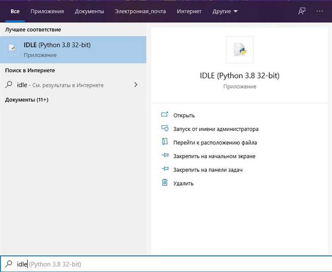Screen dimensions: 332x272
Task: Choose "Запуск от имени администратора"
Action: 216,129
